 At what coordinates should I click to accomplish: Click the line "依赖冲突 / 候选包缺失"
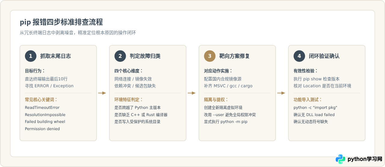click(x=135, y=86)
